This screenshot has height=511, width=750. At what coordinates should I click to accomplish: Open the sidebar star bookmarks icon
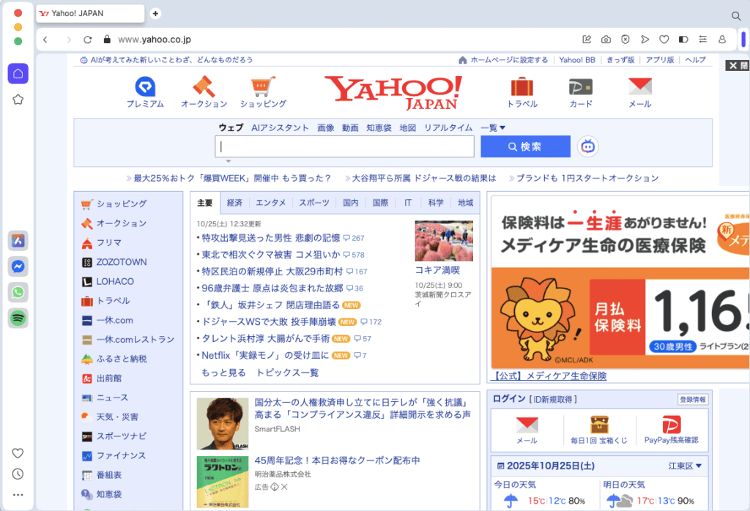[x=18, y=100]
